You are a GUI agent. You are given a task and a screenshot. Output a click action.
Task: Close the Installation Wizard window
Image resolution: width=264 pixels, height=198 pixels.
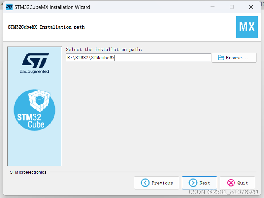click(251, 7)
